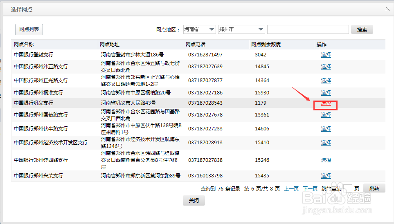This screenshot has height=224, width=394.
Task: Select 中国银行登封支行 via its 选择 link
Action: coord(326,54)
